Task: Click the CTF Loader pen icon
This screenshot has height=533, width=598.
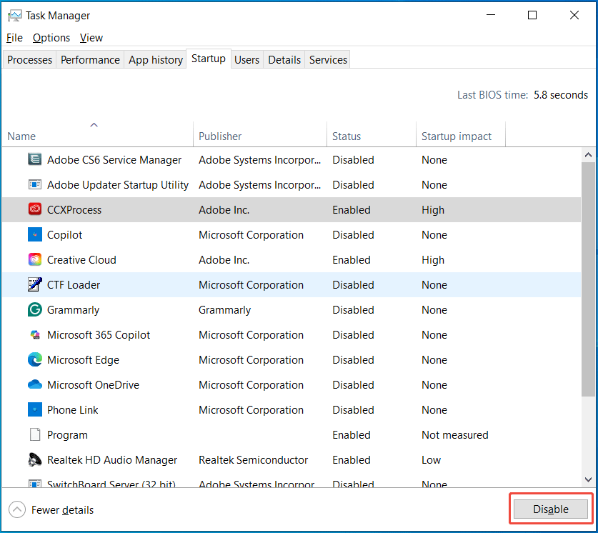Action: (35, 284)
